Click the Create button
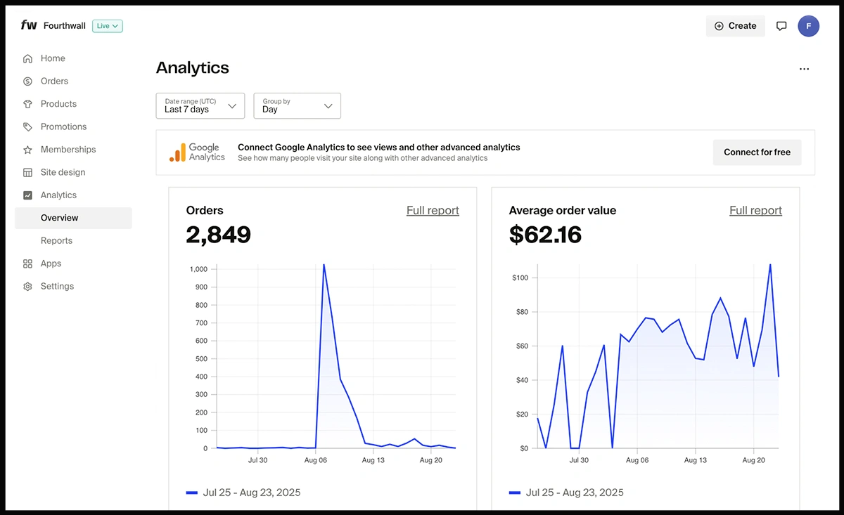 [735, 26]
